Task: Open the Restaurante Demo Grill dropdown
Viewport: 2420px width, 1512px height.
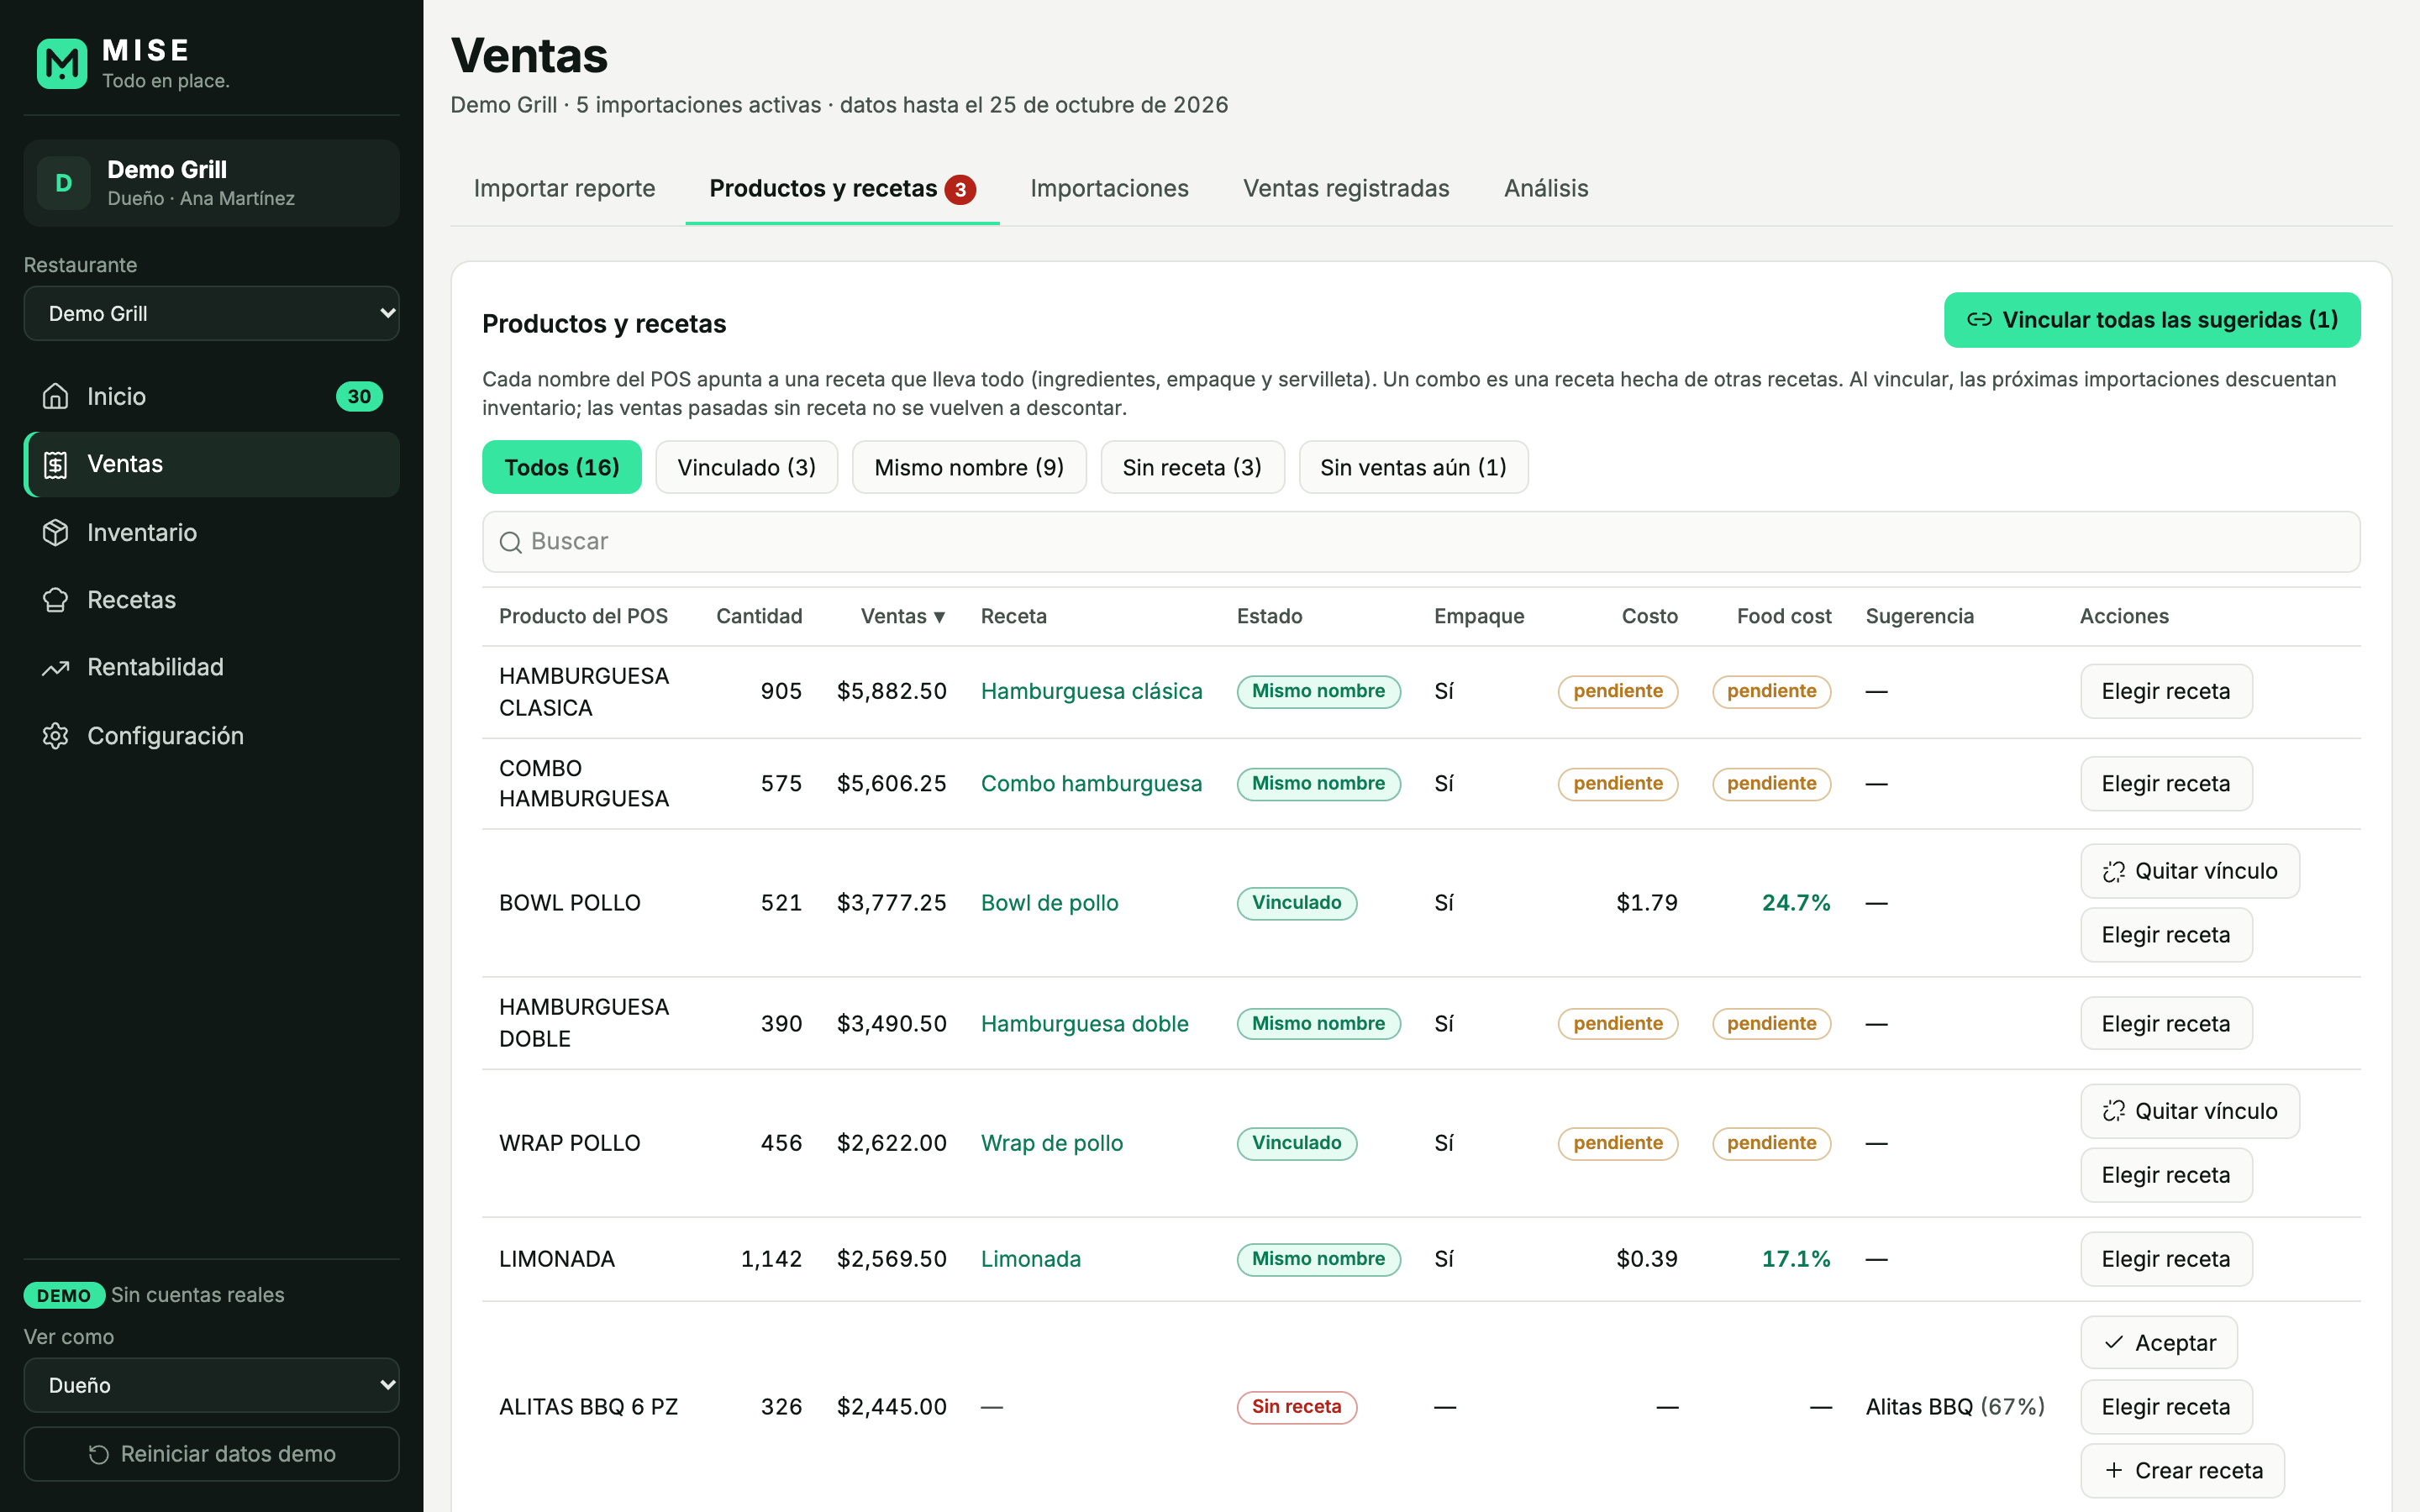Action: [211, 314]
